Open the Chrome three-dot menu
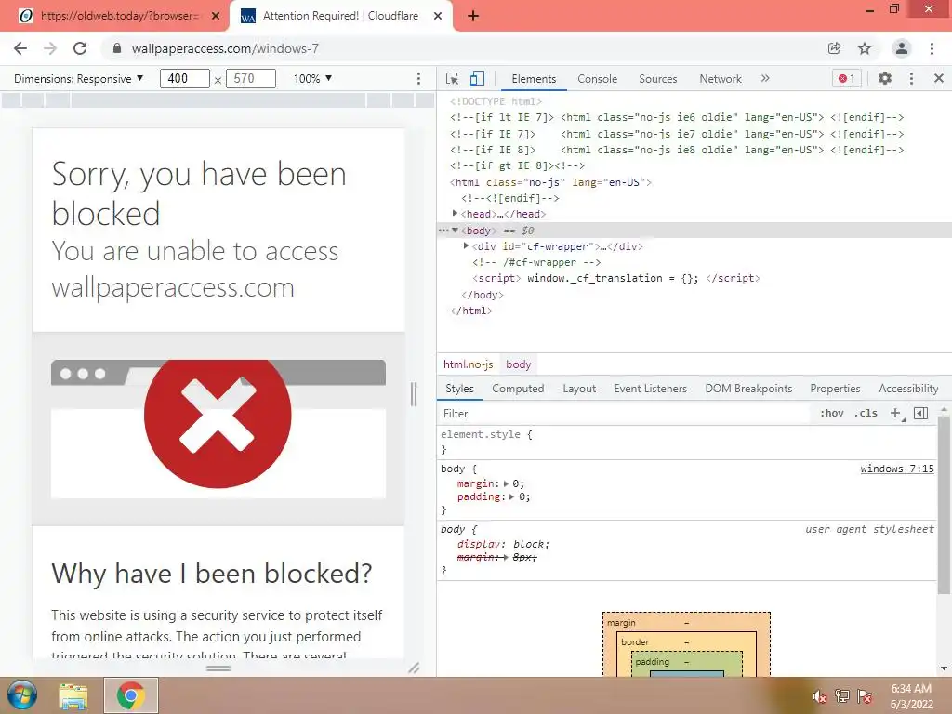 tap(932, 48)
